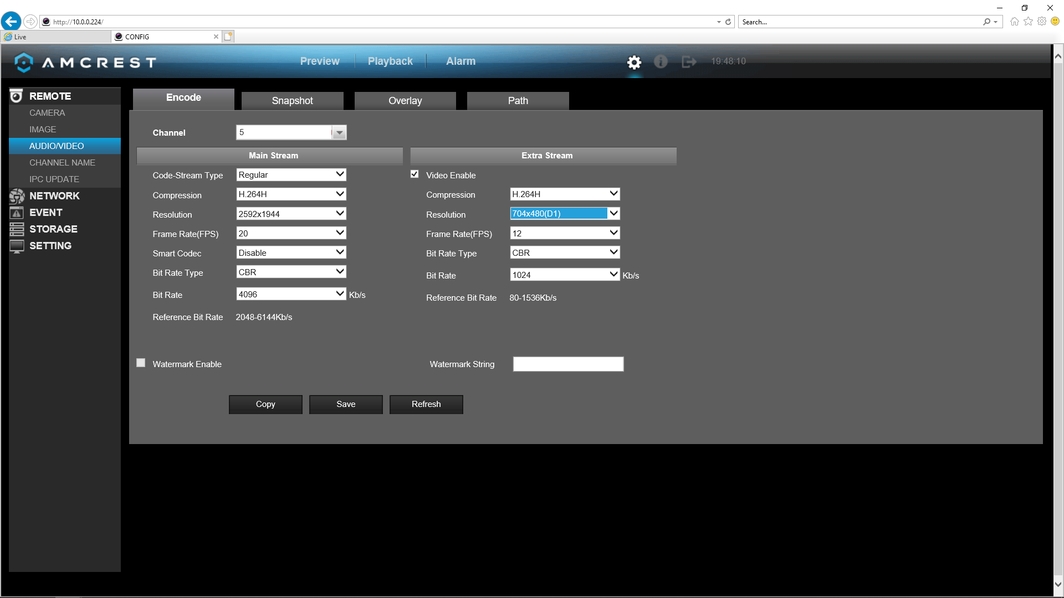Open the settings gear in Amcrest header
Screen dimensions: 1064x598
click(x=634, y=62)
